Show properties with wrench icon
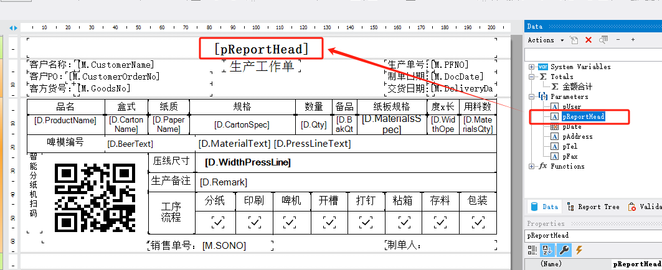 (564, 250)
